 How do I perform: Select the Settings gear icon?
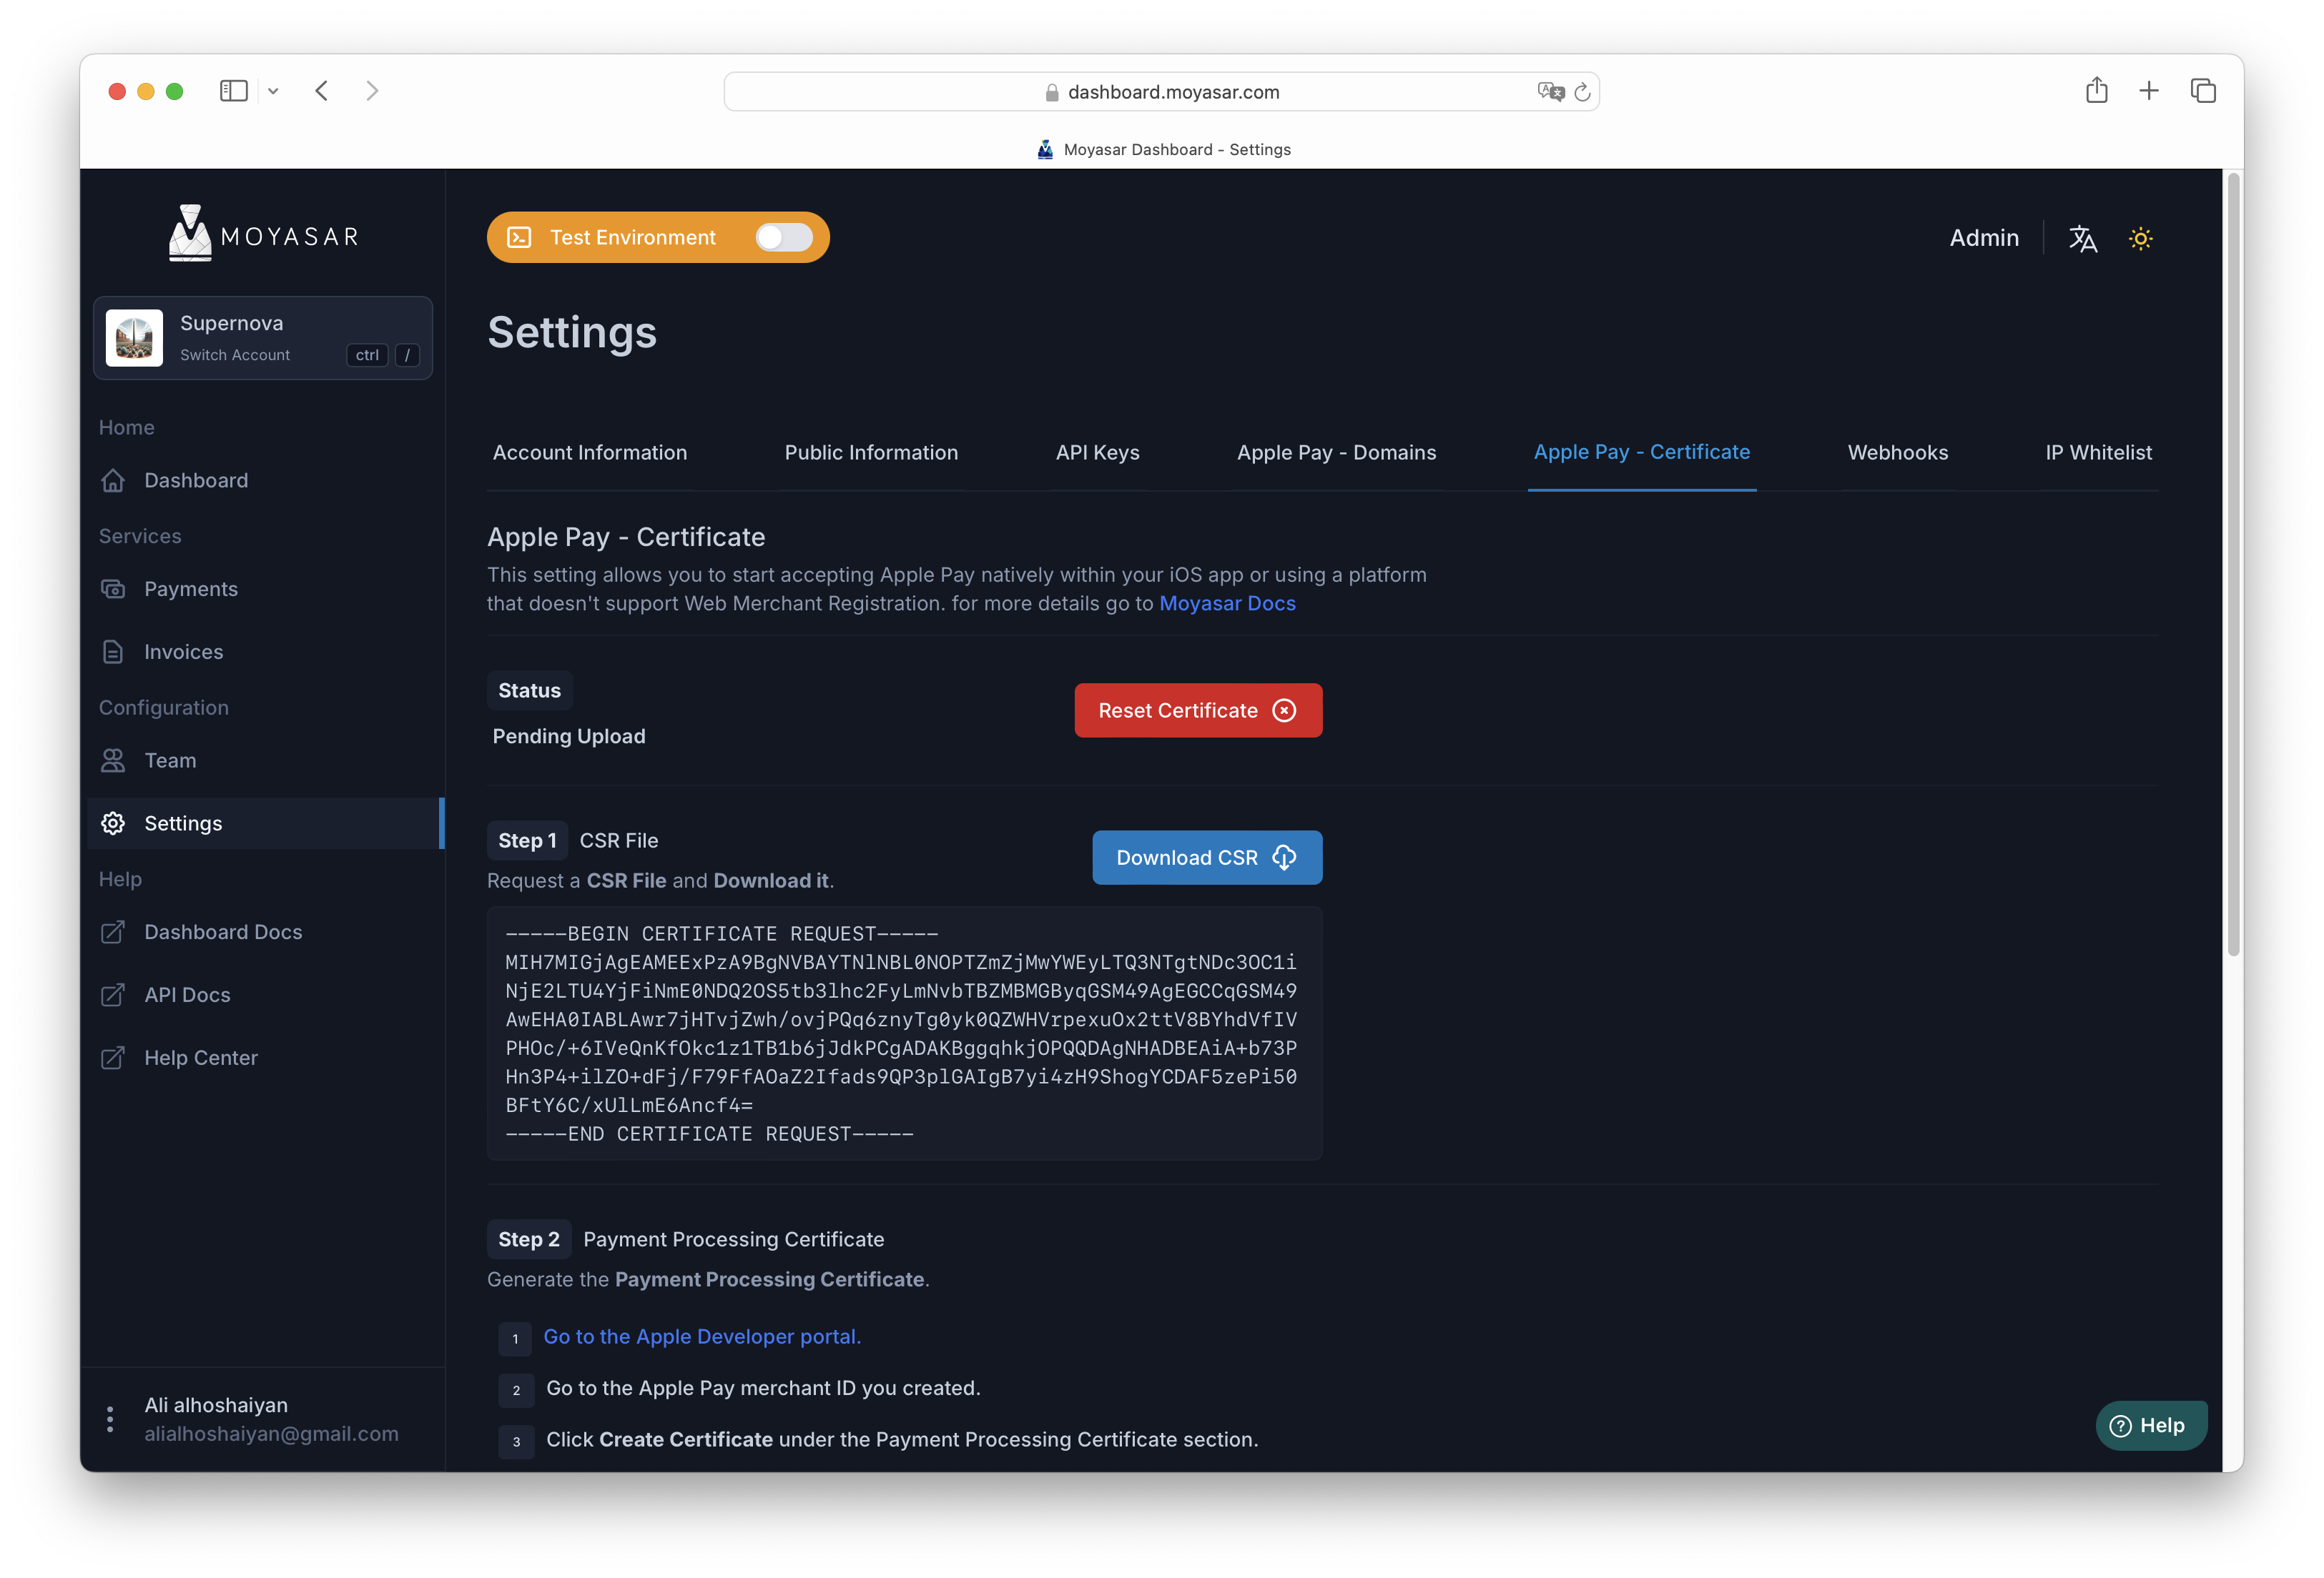tap(113, 823)
